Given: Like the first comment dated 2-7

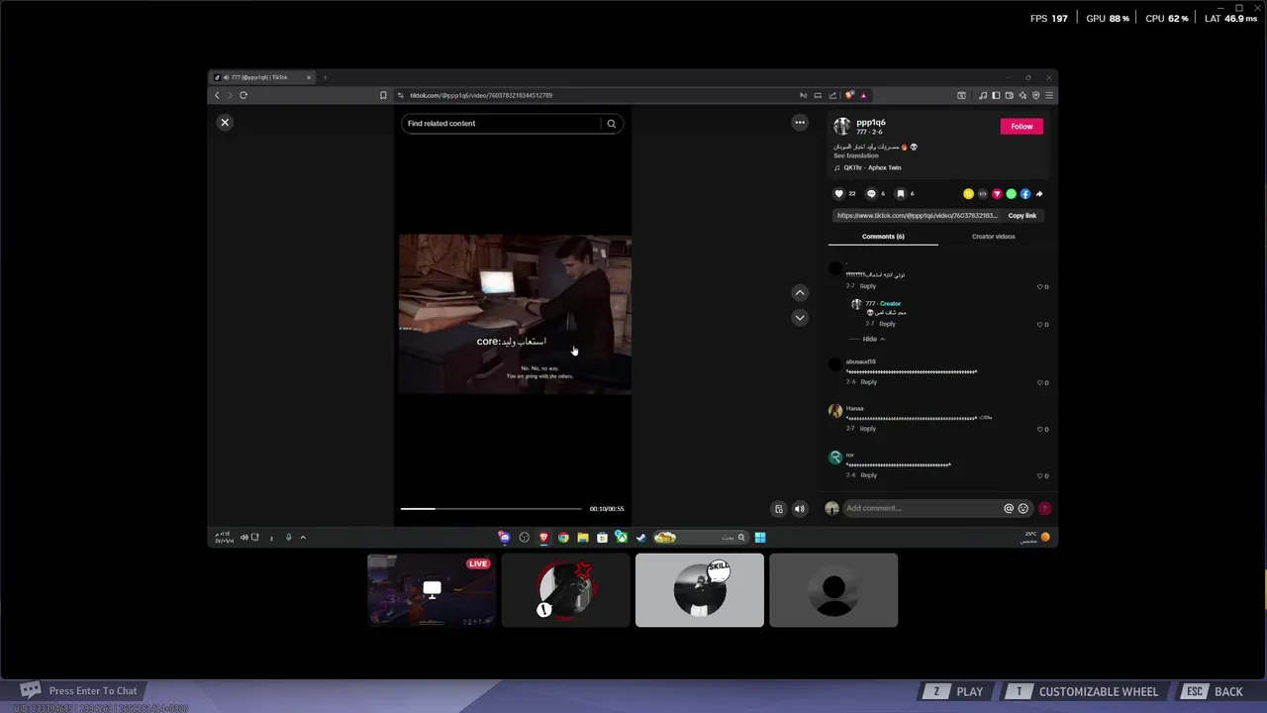Looking at the screenshot, I should [x=1040, y=287].
